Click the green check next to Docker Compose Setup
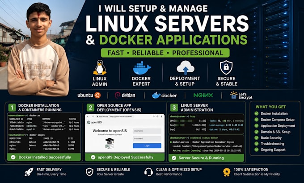The width and height of the screenshot is (304, 183). point(257,120)
